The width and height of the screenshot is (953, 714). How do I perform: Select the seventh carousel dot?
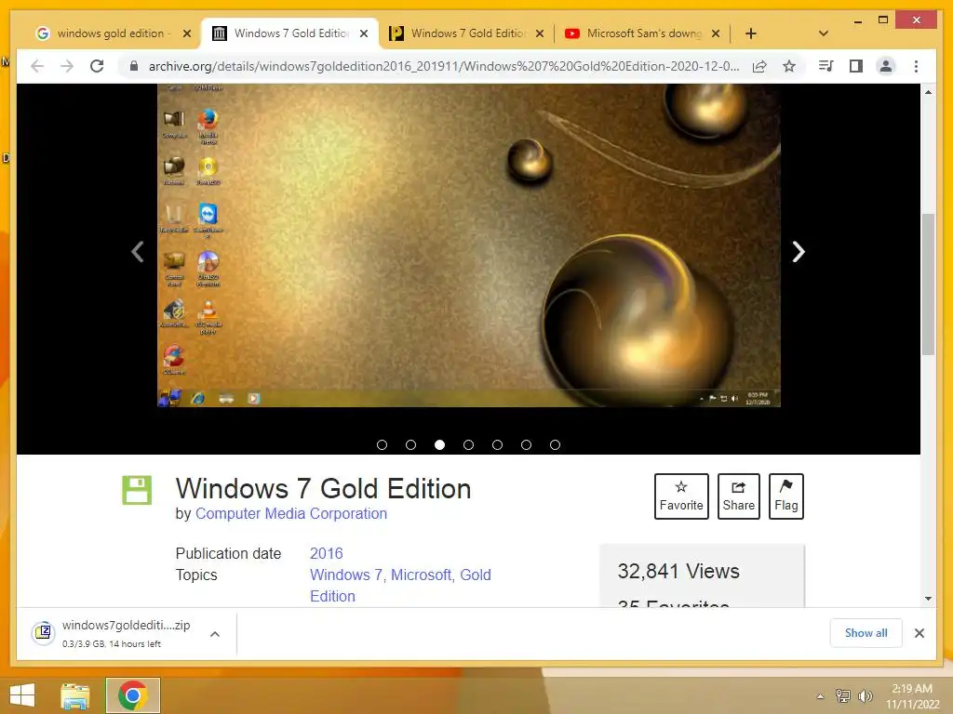(x=555, y=445)
